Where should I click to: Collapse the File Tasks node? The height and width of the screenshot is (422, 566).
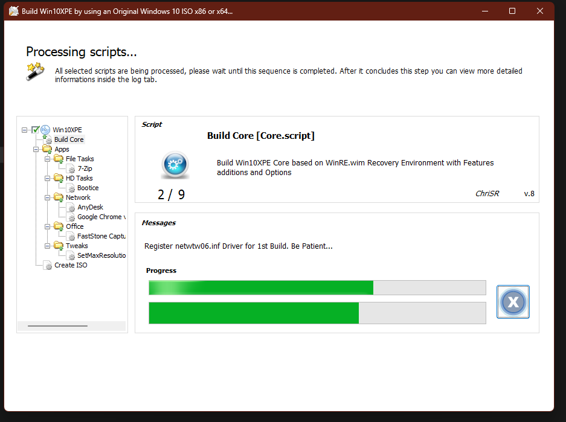[x=47, y=159]
